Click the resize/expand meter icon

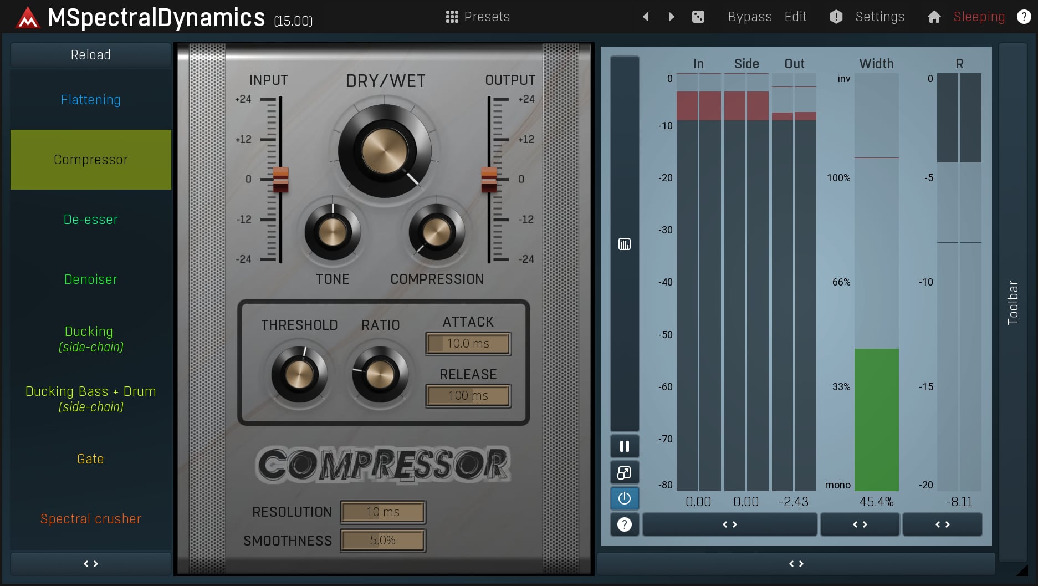click(625, 472)
